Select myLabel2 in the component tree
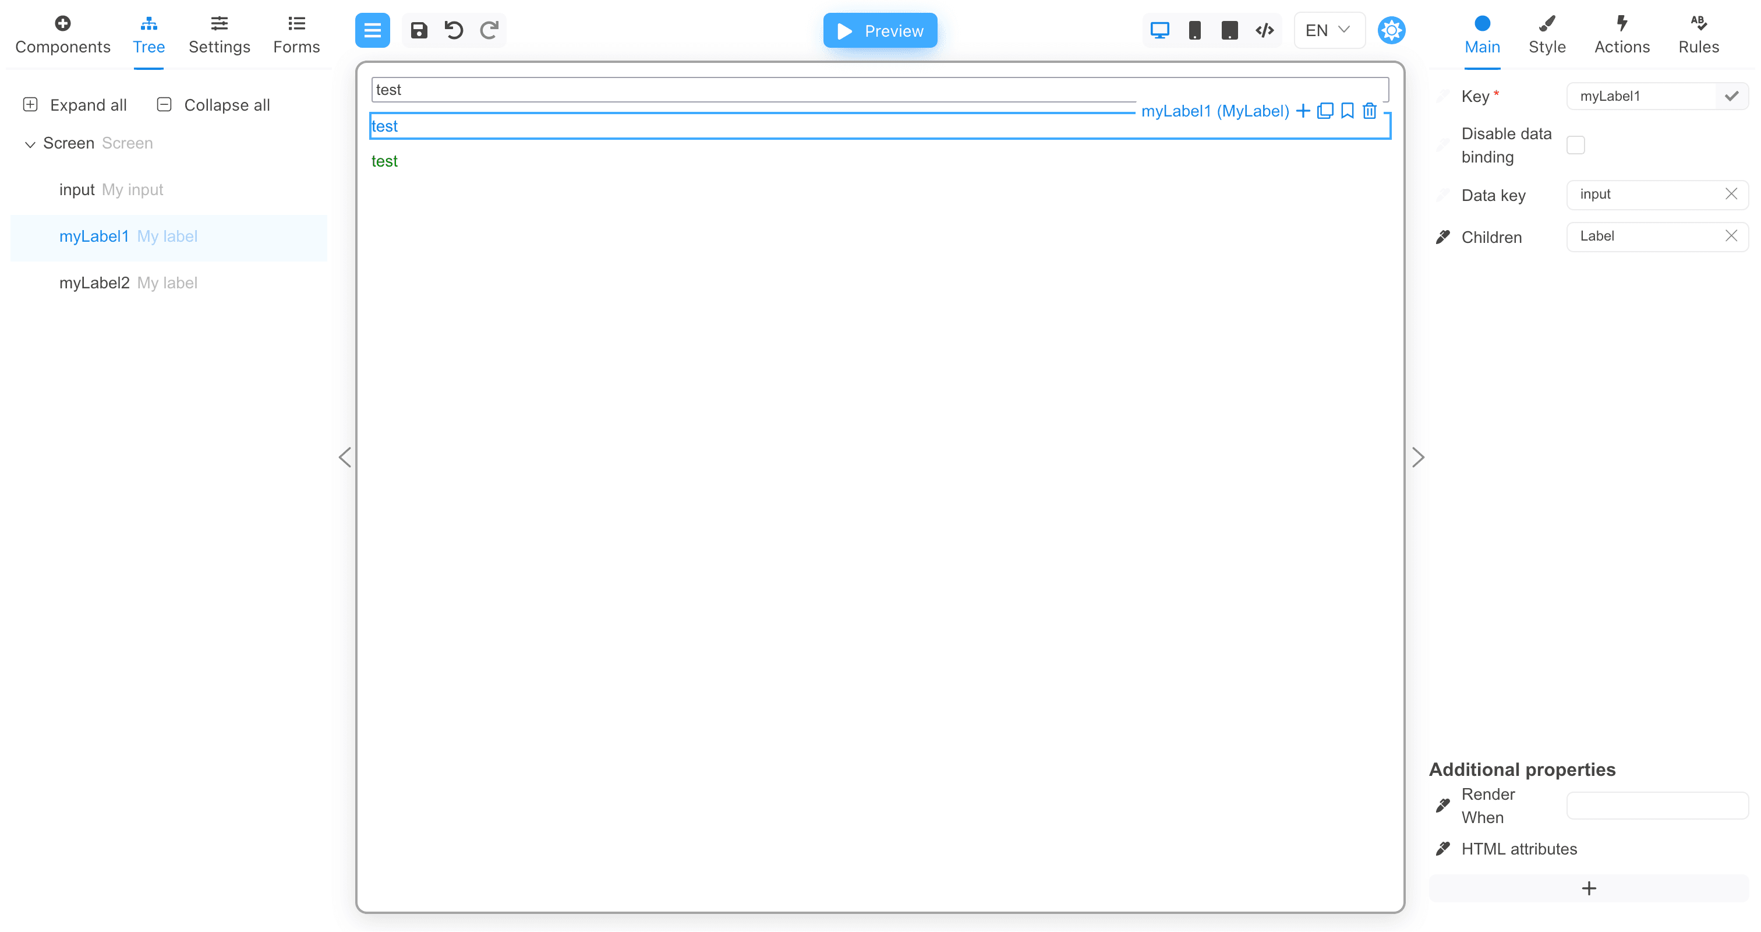 tap(94, 283)
